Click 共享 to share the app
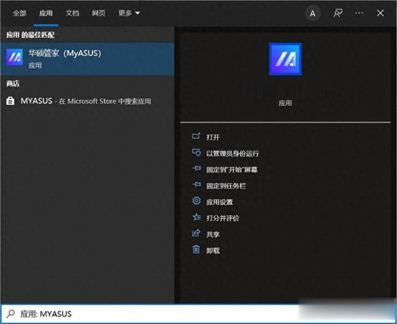 [x=213, y=235]
